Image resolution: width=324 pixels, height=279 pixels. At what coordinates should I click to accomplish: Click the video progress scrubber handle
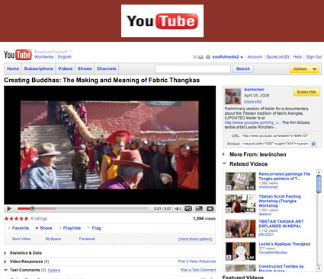tap(32, 208)
